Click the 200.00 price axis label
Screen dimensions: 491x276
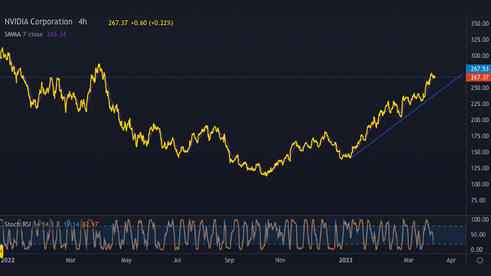(479, 120)
